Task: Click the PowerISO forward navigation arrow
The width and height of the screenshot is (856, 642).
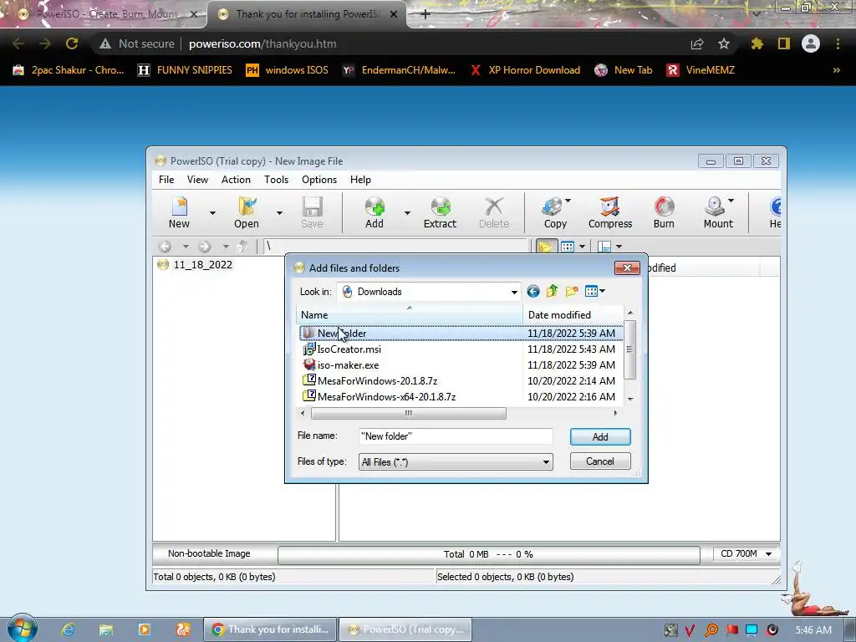Action: (x=205, y=247)
